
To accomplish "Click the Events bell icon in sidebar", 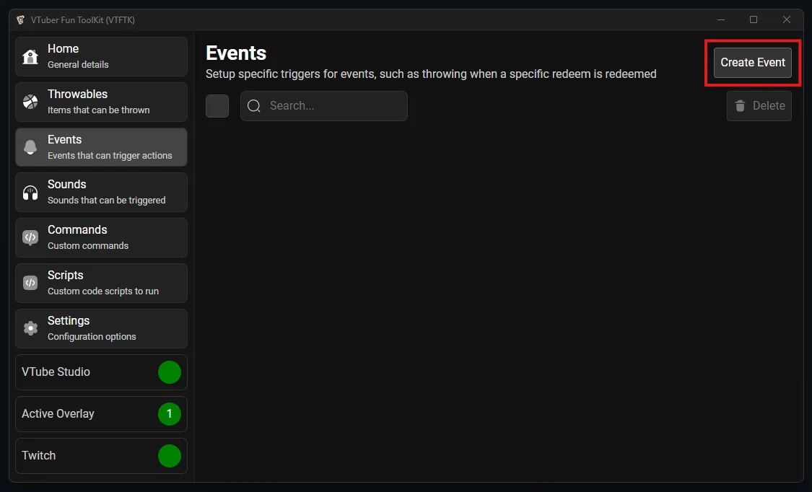I will [30, 148].
